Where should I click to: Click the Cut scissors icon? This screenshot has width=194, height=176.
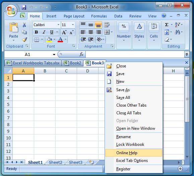pos(24,25)
